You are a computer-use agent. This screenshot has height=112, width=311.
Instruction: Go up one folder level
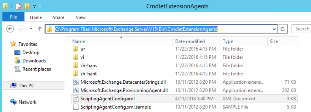(40, 29)
